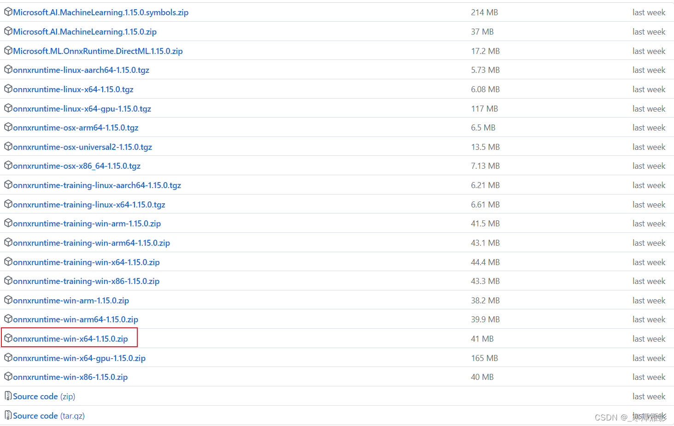Screen dimensions: 674x426
Task: Click the package icon beside onnxruntime-win-arm-1.15.0.zip
Action: coord(8,300)
